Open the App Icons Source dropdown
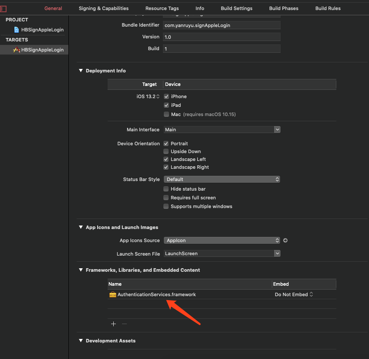The width and height of the screenshot is (369, 359). point(222,240)
